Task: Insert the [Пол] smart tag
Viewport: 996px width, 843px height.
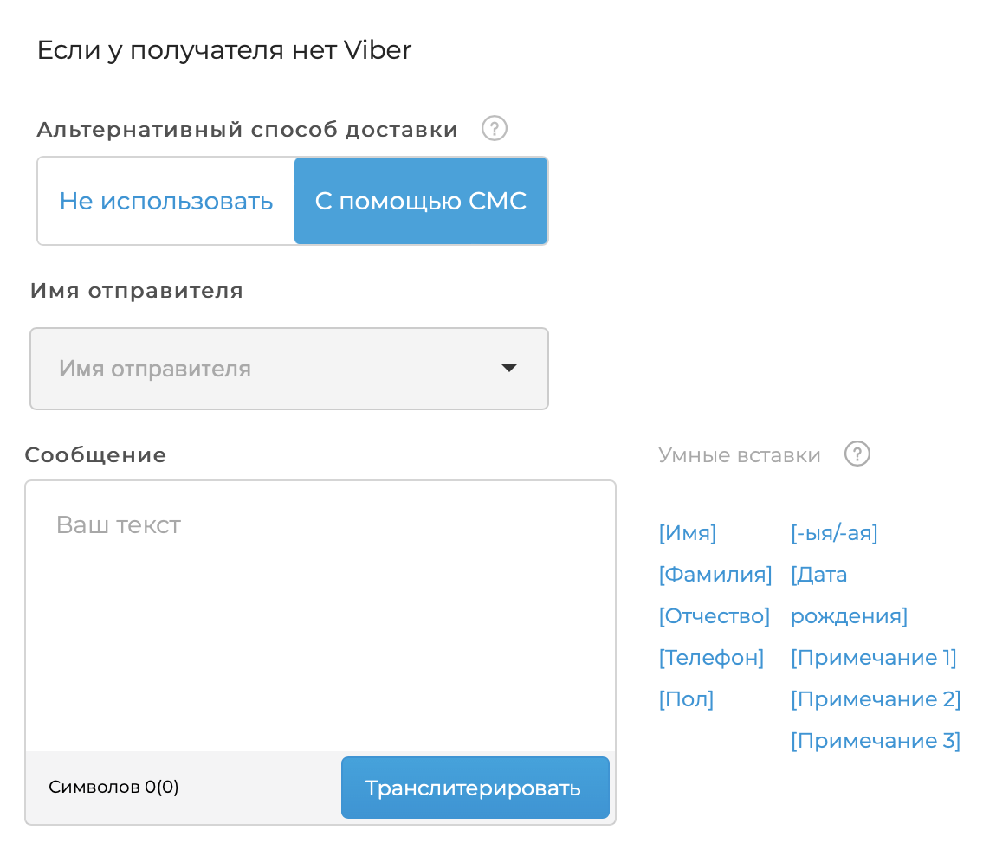Action: pyautogui.click(x=686, y=699)
